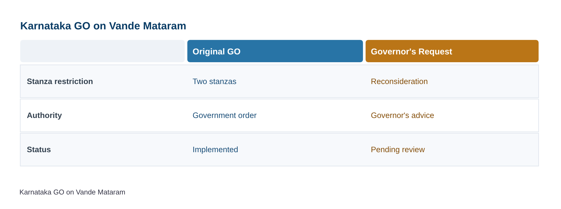This screenshot has width=561, height=209.
Task: Click the bottom caption text
Action: pos(72,192)
